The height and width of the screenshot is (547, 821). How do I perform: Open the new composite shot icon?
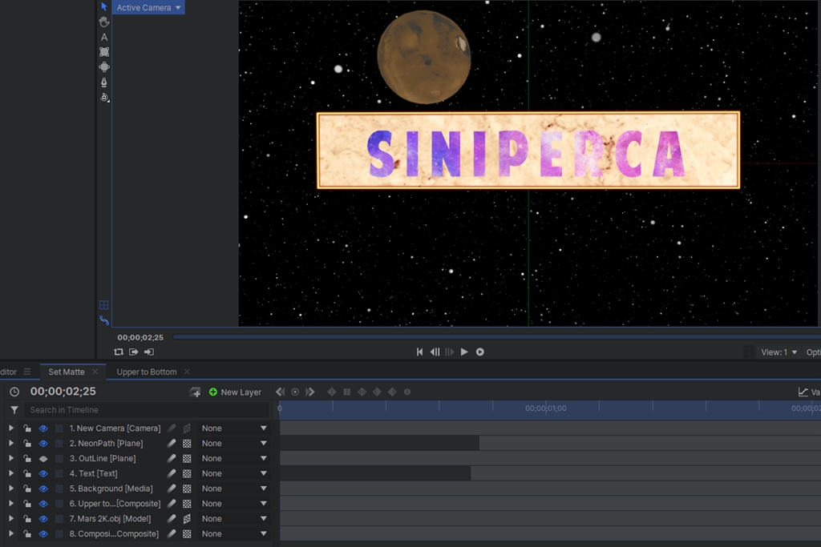tap(195, 392)
